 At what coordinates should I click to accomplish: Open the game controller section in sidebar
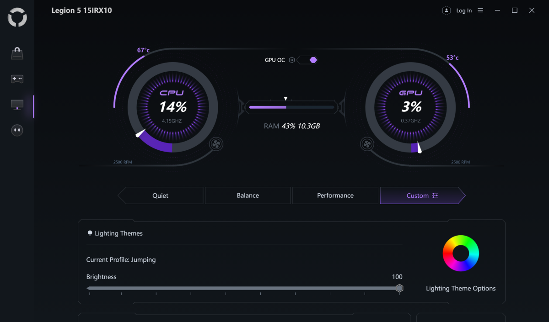17,79
